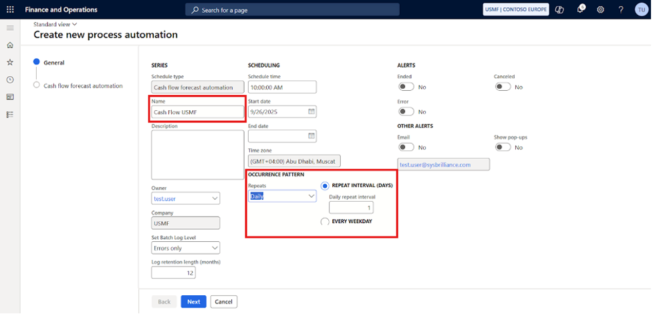Click the Cancel button

224,301
